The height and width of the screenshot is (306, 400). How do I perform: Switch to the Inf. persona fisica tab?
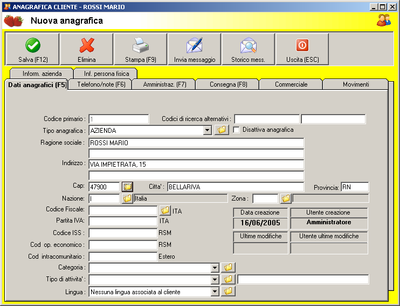pyautogui.click(x=106, y=74)
